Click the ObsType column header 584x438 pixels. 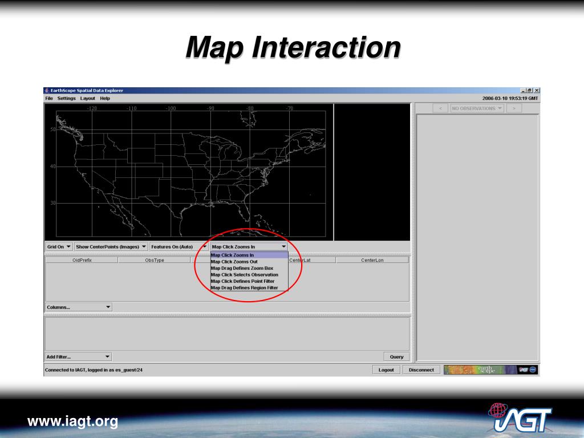click(x=155, y=260)
